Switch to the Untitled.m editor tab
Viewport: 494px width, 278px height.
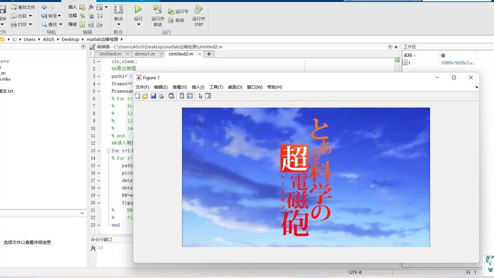click(110, 54)
